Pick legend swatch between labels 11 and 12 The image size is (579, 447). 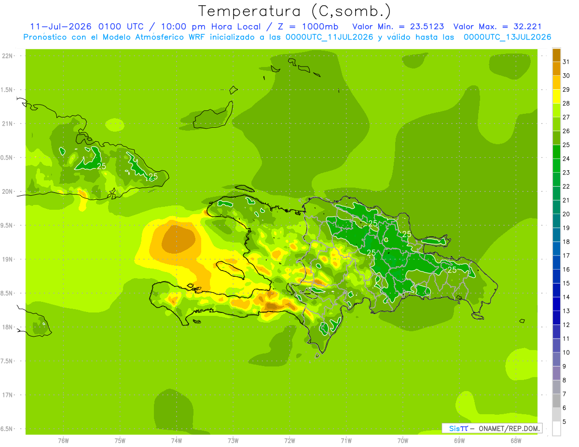tap(556, 332)
